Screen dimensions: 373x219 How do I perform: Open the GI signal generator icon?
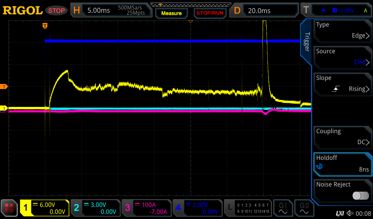[x=283, y=208]
